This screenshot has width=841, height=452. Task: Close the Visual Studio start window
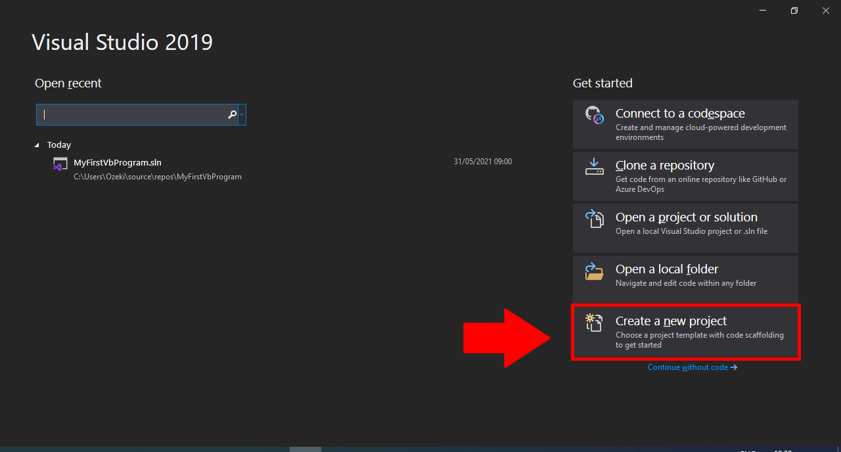[826, 11]
